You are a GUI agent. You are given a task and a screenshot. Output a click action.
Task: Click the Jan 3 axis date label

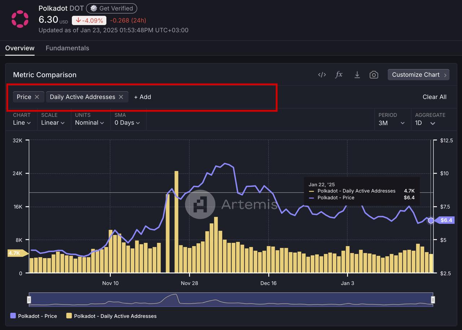pos(348,283)
